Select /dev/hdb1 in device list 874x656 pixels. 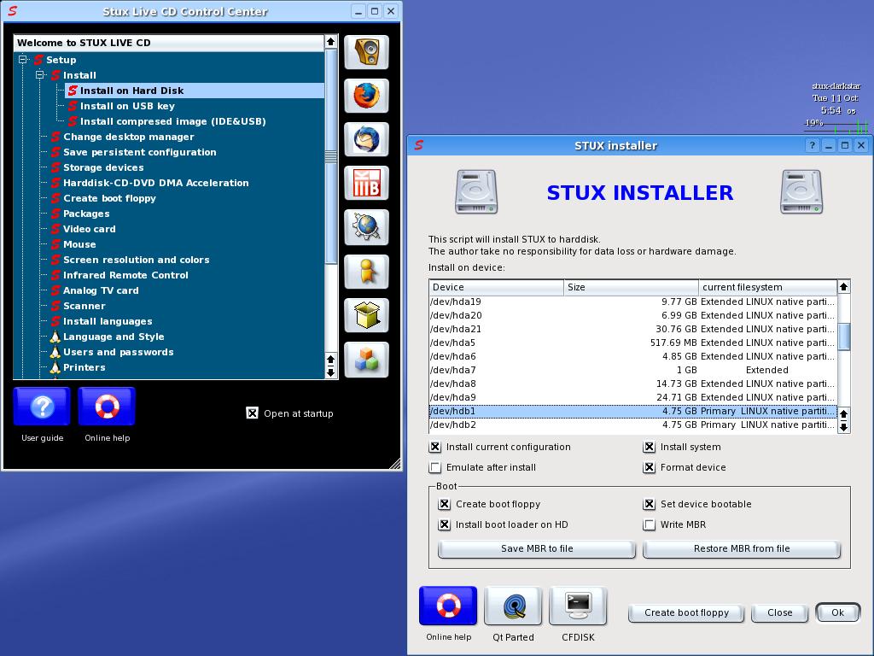click(x=633, y=411)
